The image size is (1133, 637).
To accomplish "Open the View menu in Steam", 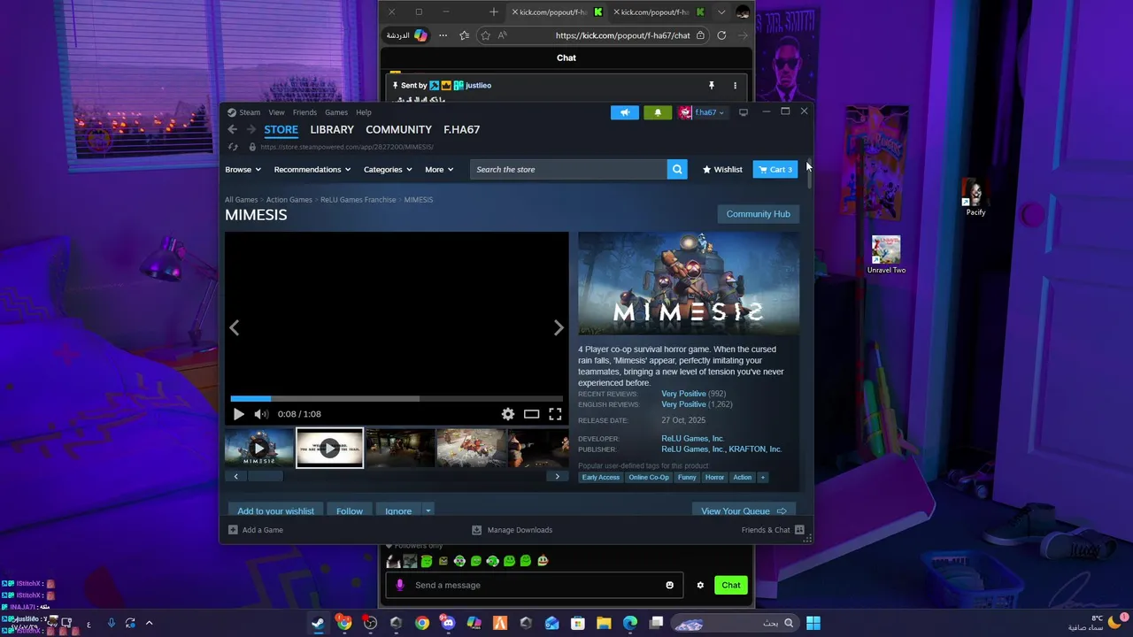I will tap(276, 112).
